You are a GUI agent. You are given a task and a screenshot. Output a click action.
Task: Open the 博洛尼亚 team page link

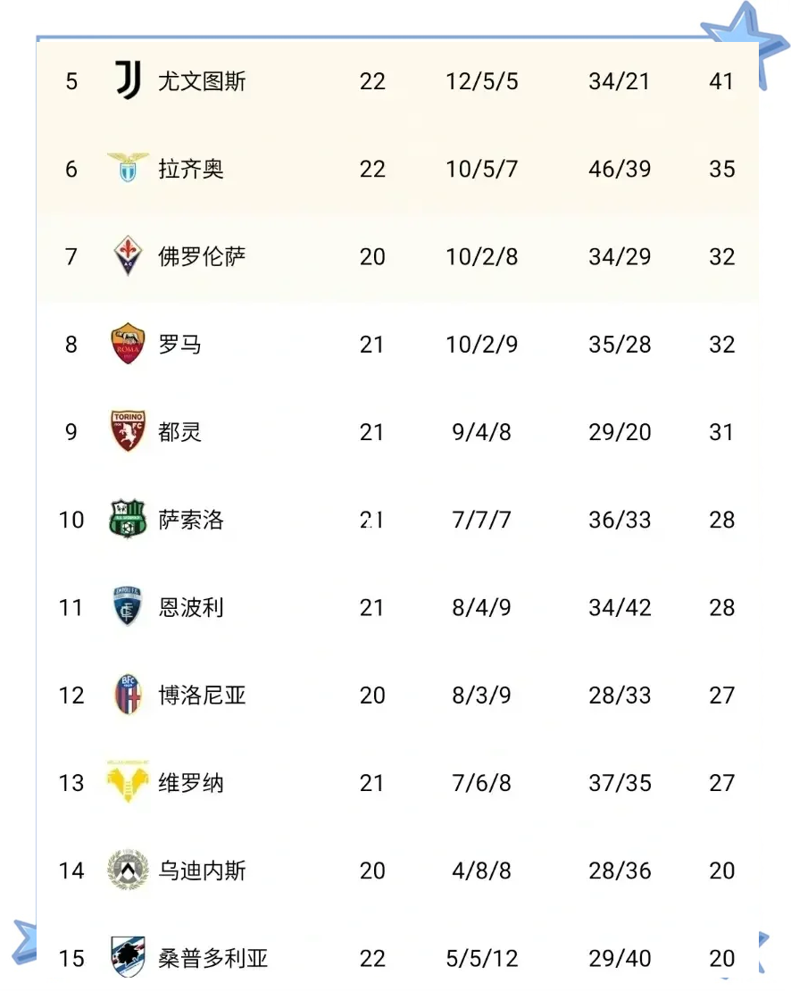pos(202,695)
